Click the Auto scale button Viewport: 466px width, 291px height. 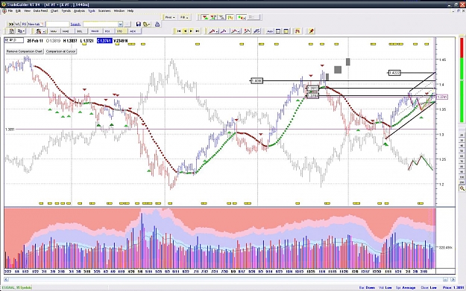click(270, 31)
